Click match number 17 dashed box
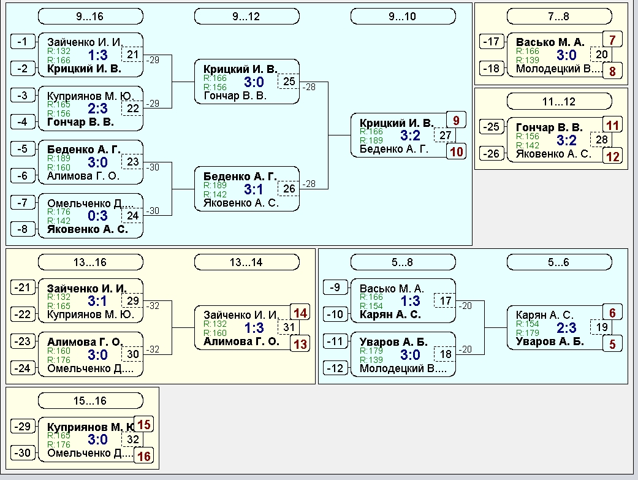 point(445,300)
